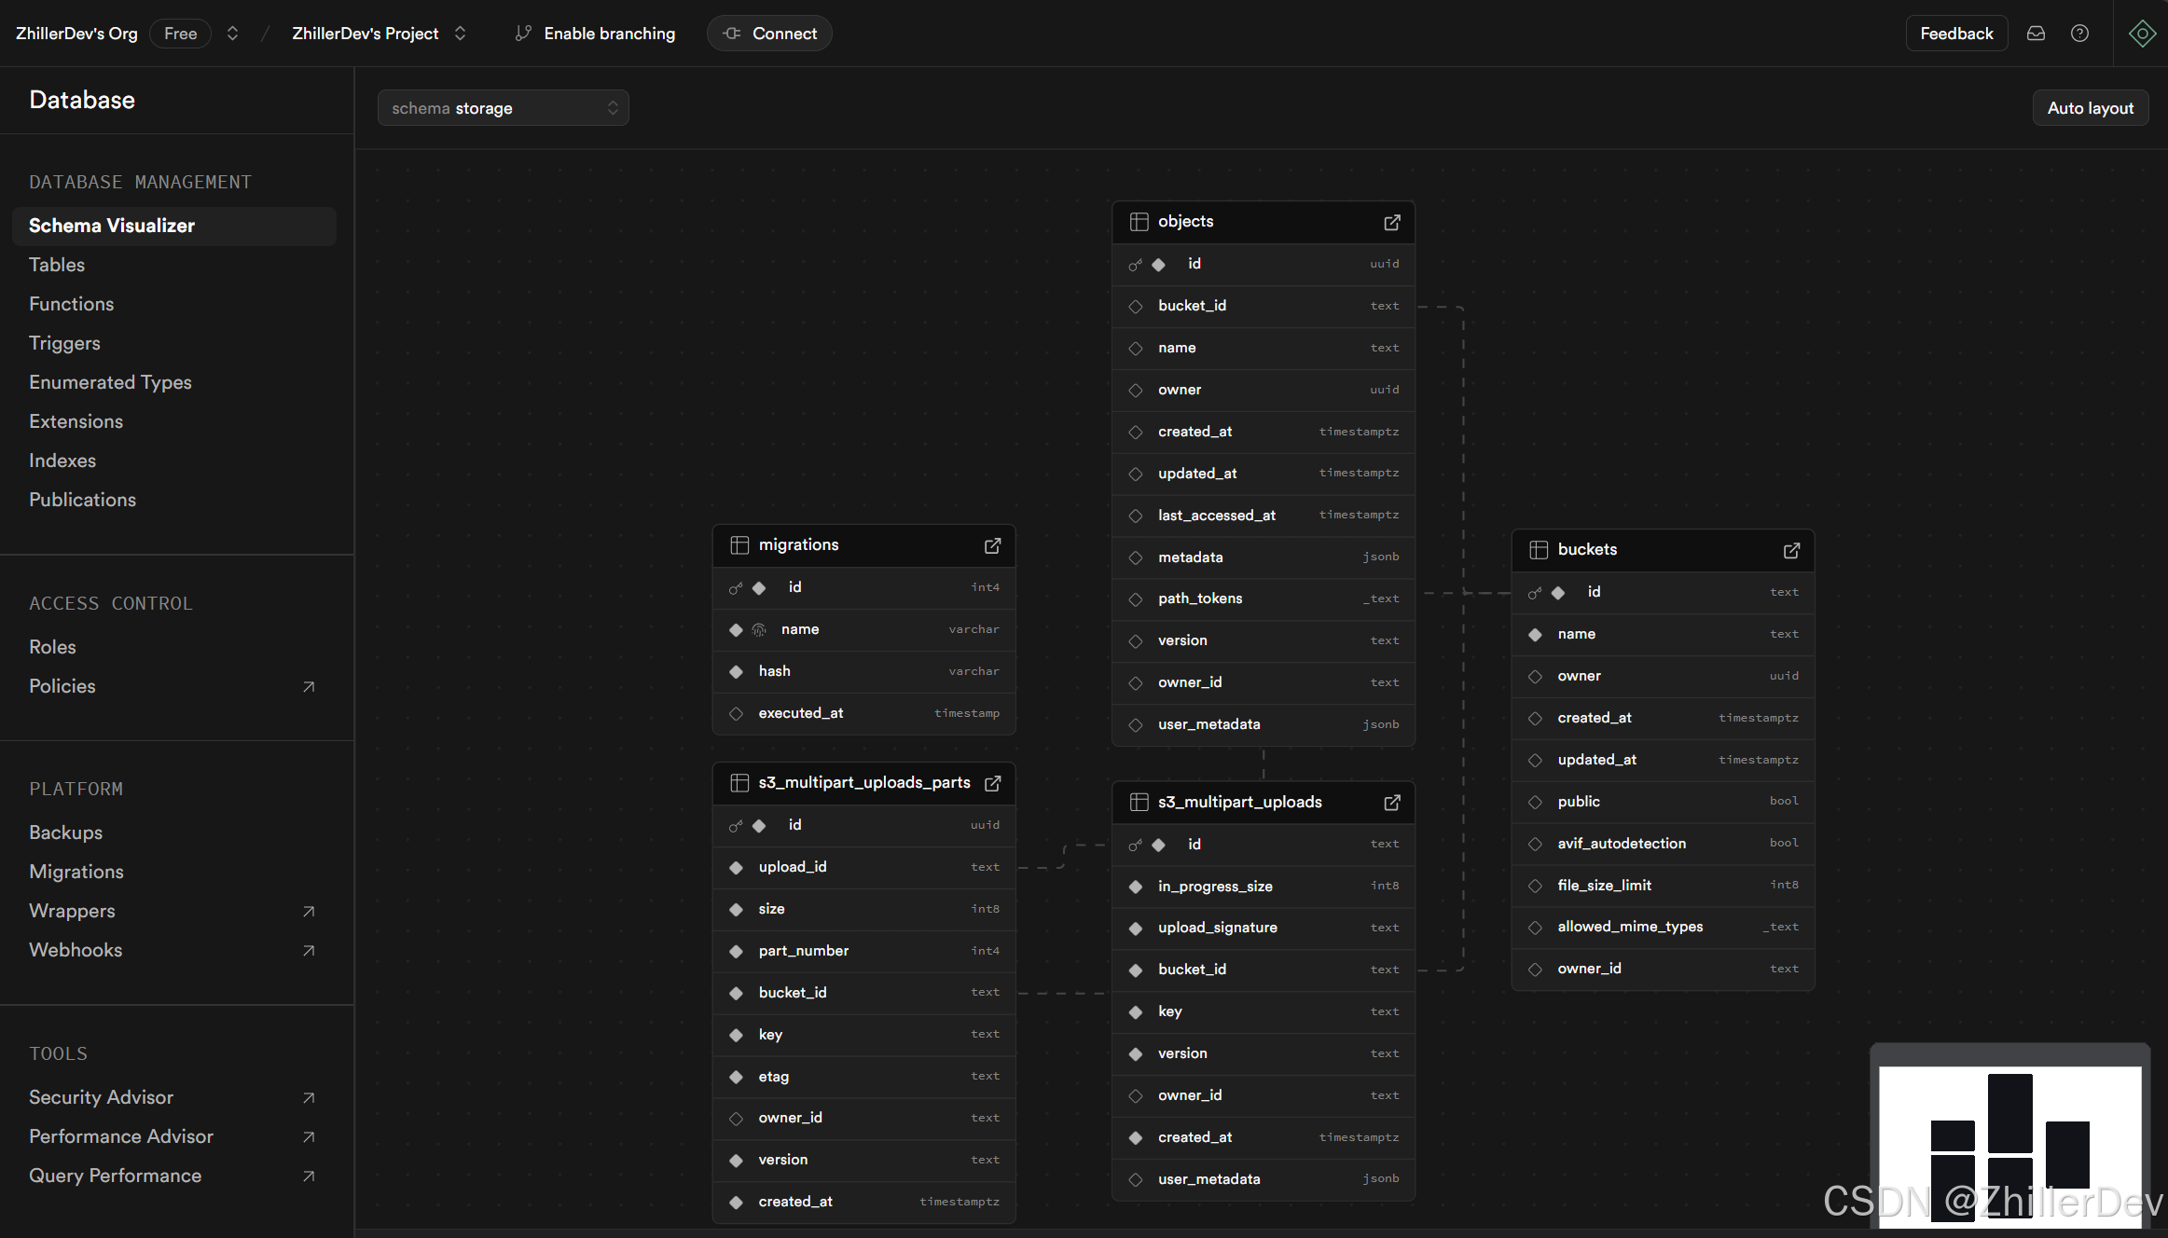2168x1238 pixels.
Task: Click the green diamond assistant icon
Action: click(2142, 34)
